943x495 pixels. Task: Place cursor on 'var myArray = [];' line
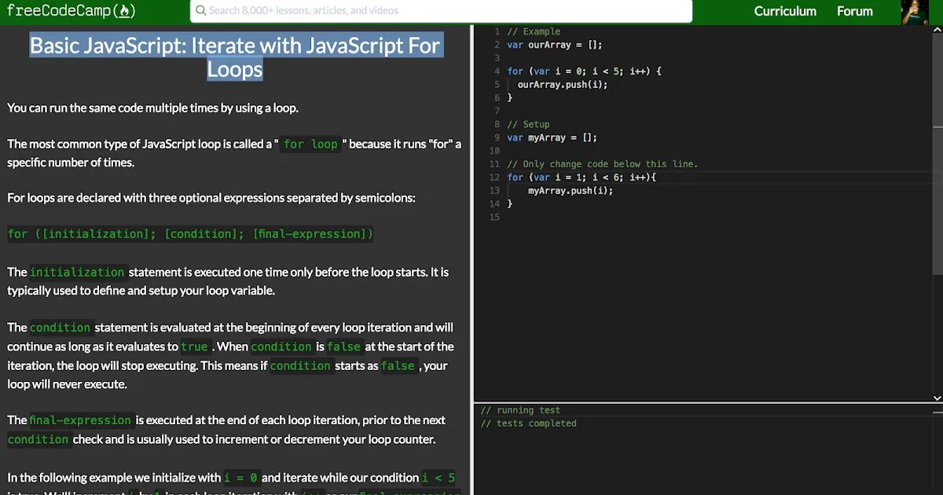(x=552, y=137)
